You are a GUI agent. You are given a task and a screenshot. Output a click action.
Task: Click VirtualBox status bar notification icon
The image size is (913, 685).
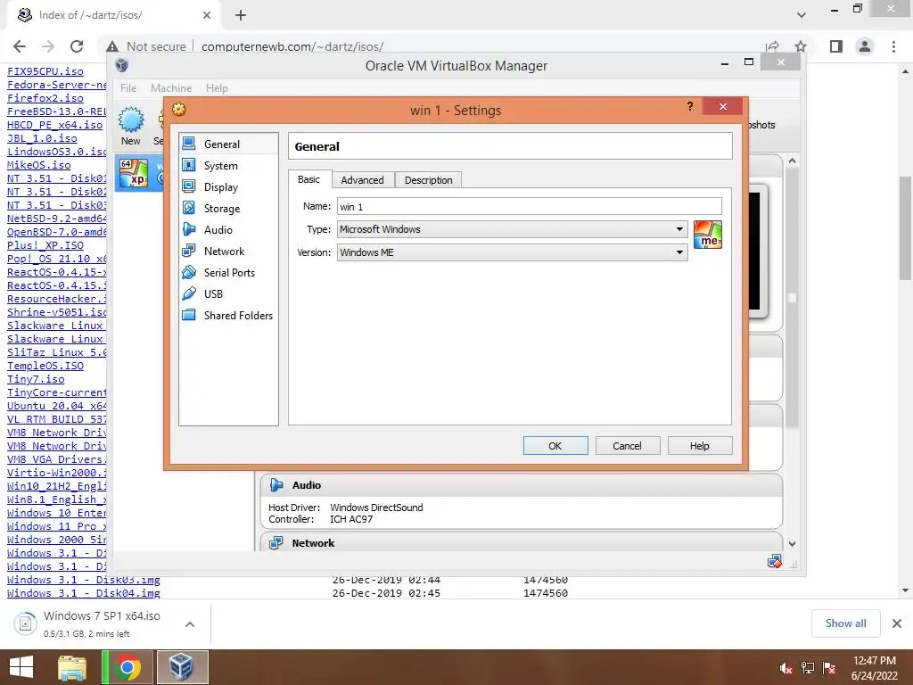[775, 562]
